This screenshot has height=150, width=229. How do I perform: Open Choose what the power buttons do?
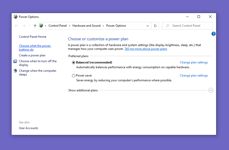click(x=35, y=48)
